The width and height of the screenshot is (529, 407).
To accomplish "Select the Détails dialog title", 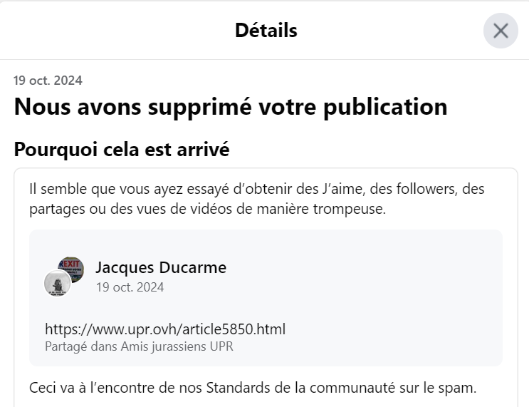I will [266, 31].
